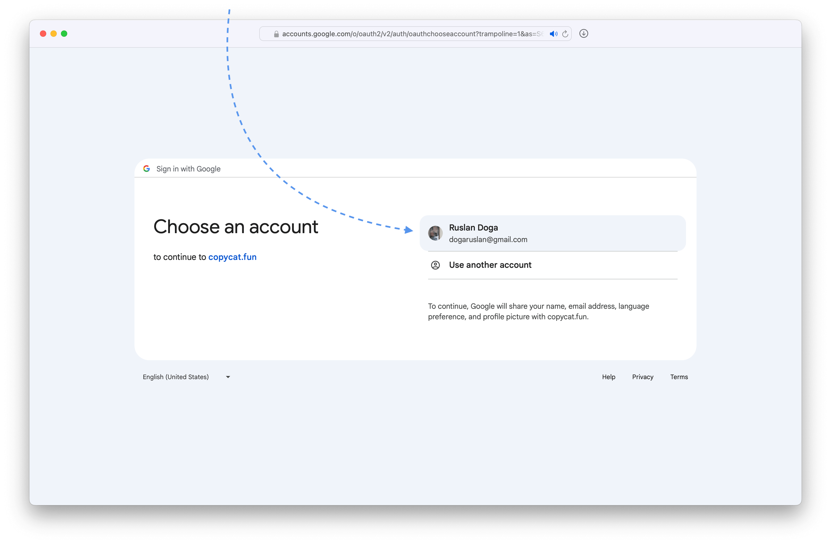
Task: Click the Sign in with Google header text
Action: (x=188, y=169)
